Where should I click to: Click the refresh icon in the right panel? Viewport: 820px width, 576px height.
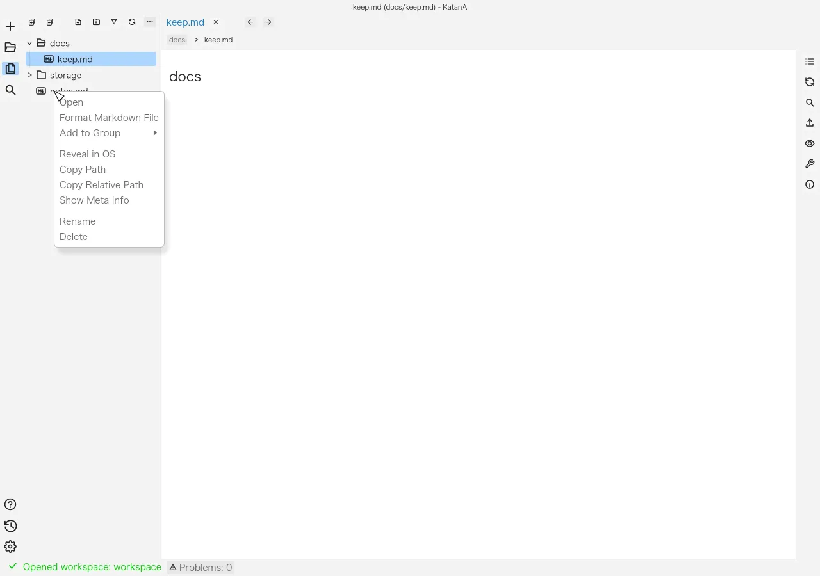pos(810,82)
